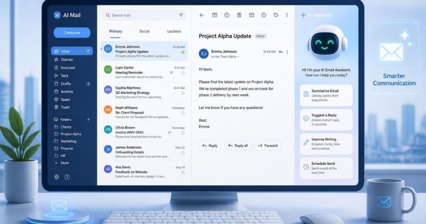
Task: Select Improve Writing card
Action: coord(326,144)
